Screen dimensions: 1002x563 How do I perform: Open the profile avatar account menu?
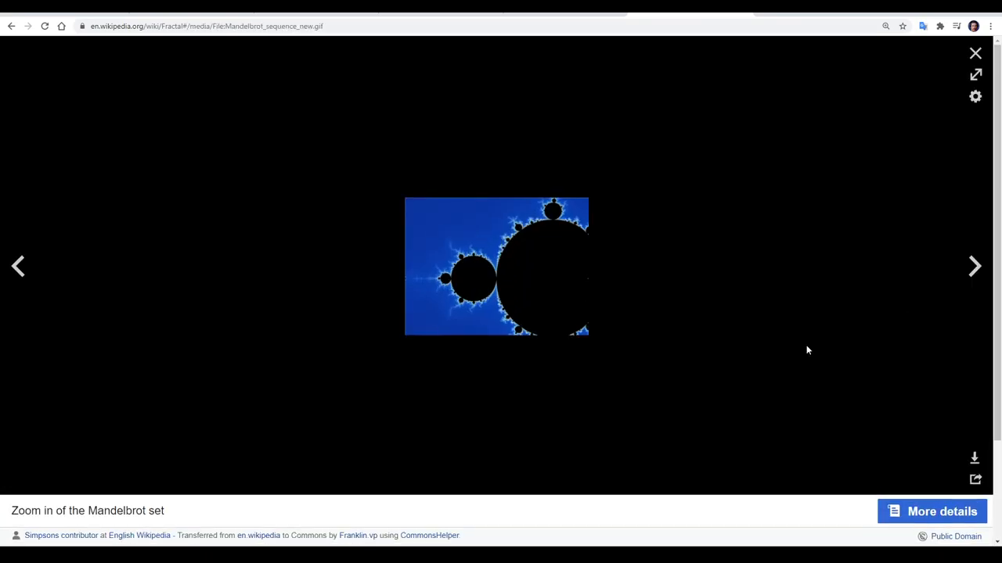pos(973,26)
